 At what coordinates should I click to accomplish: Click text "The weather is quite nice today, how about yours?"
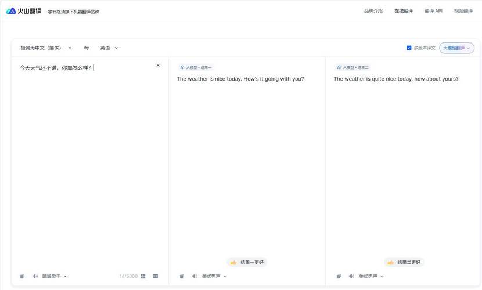click(x=396, y=79)
